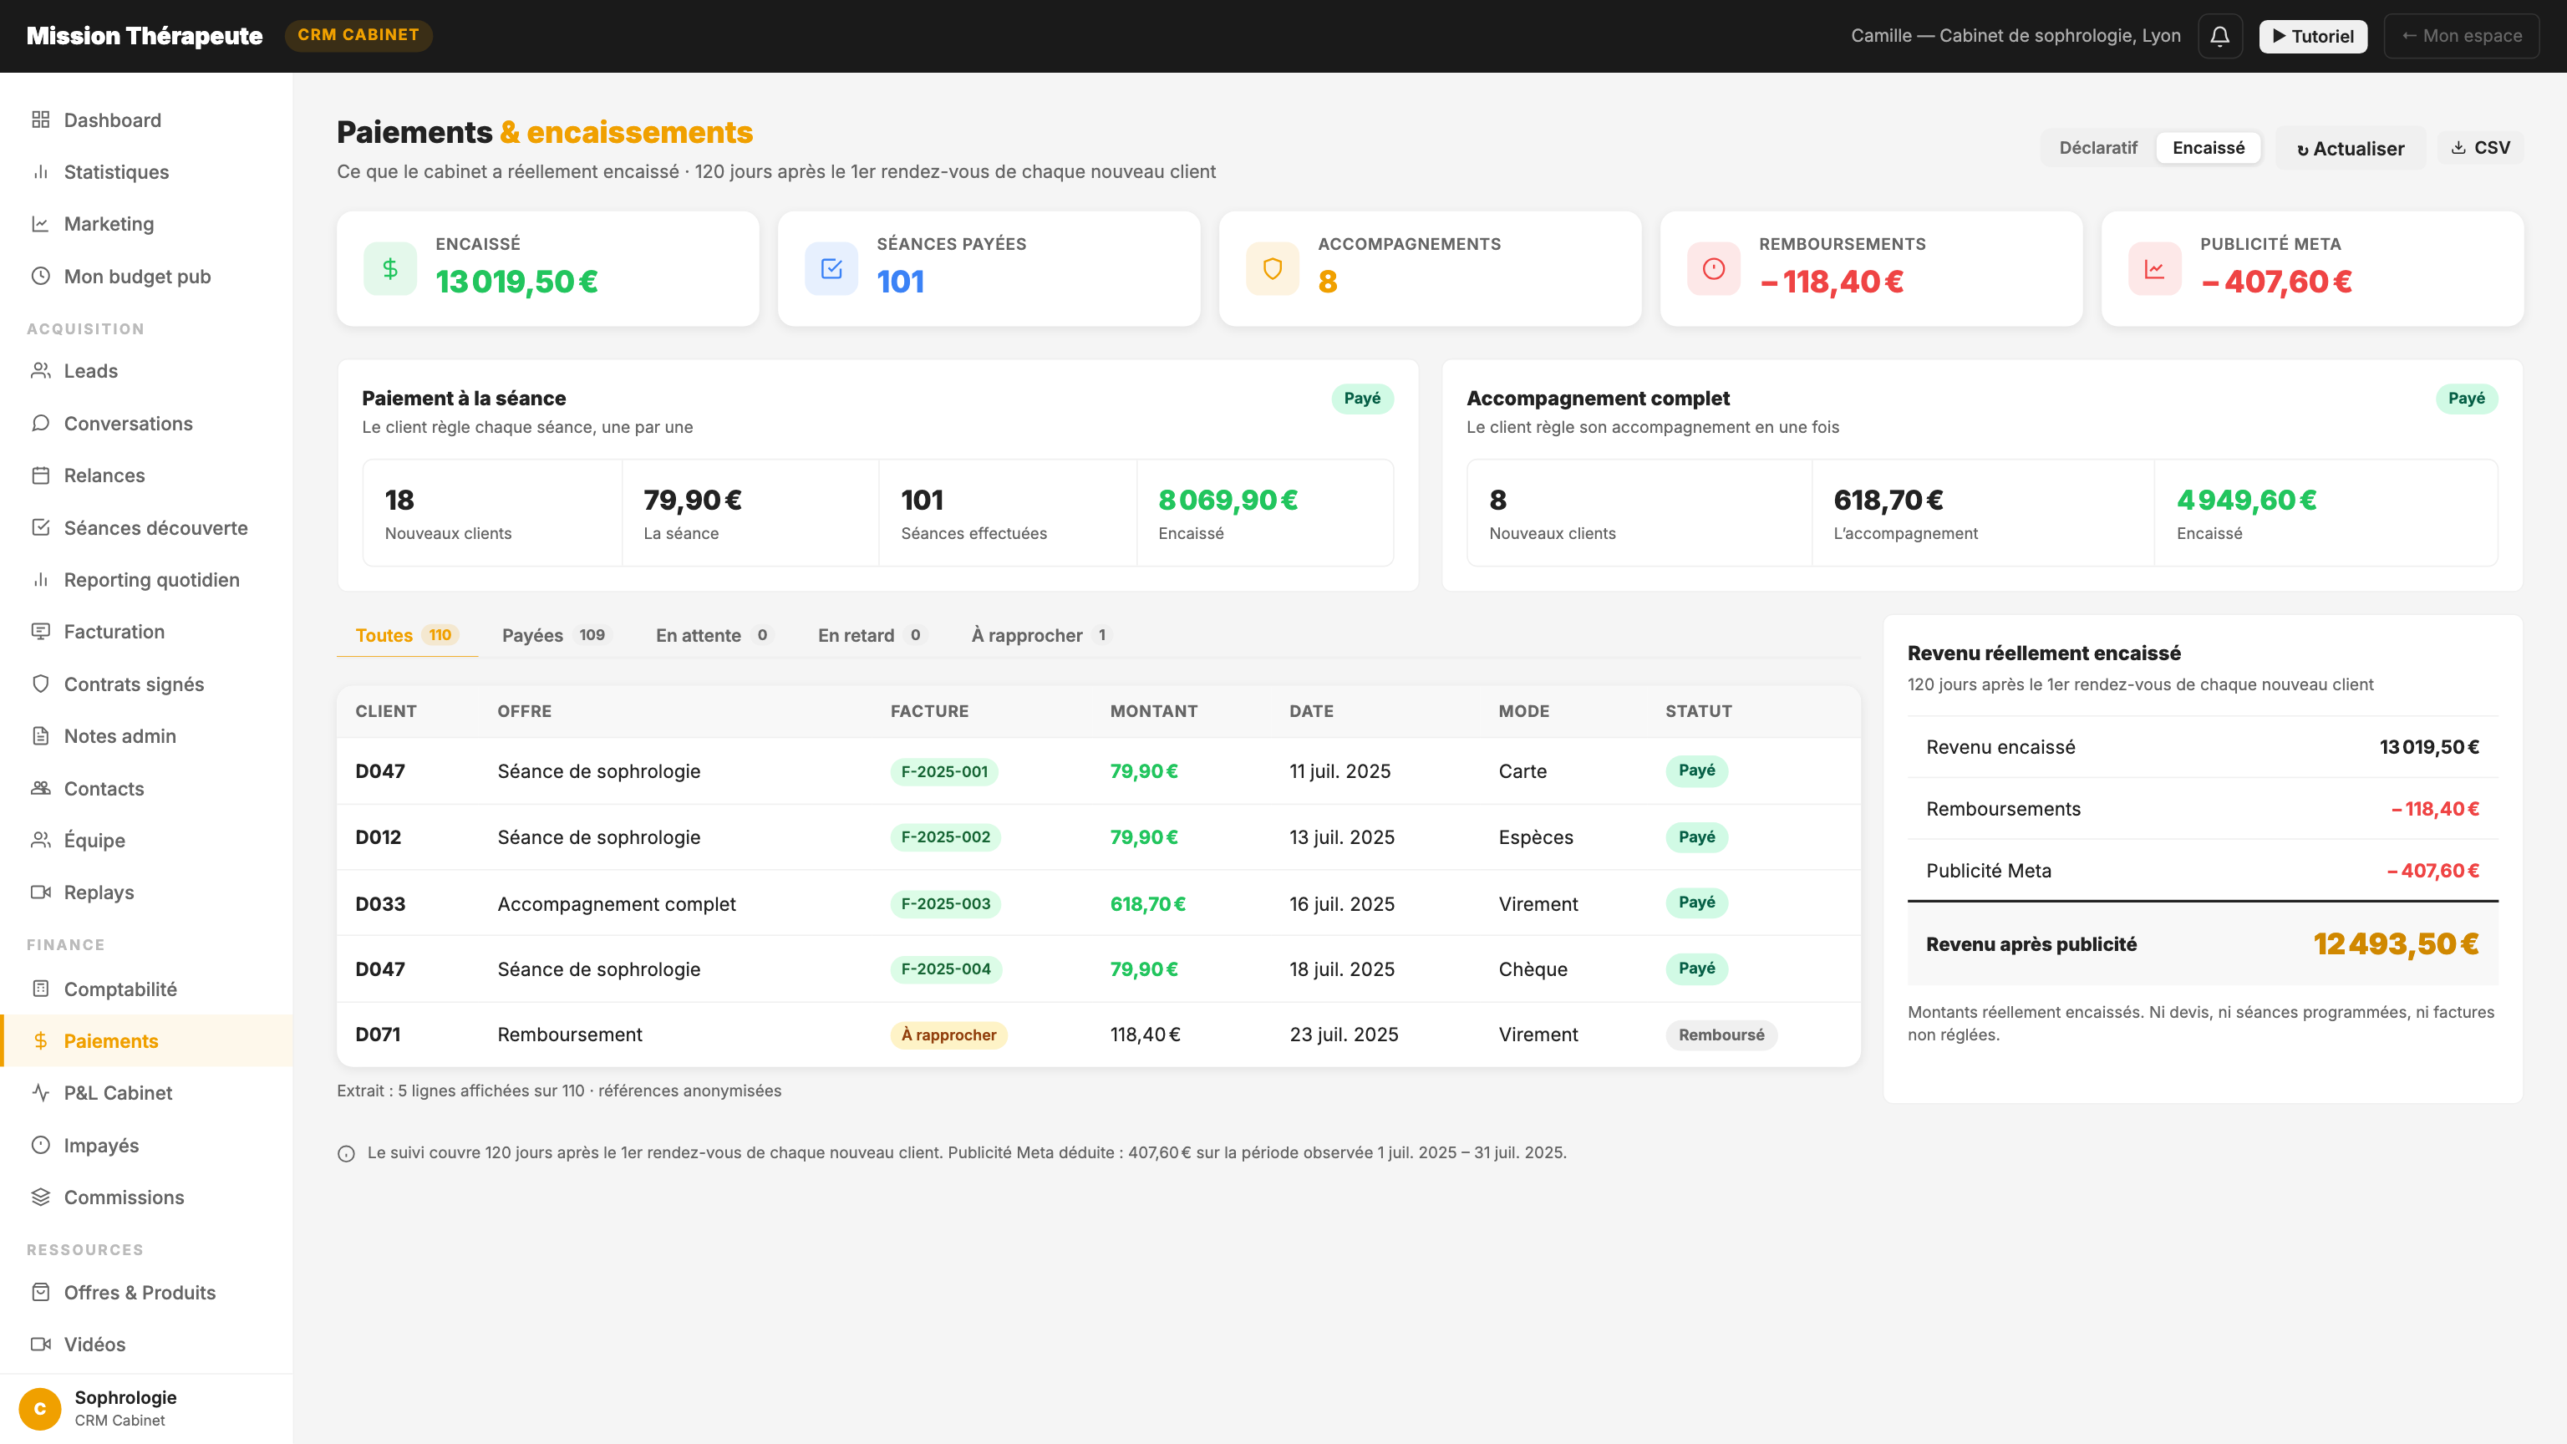Image resolution: width=2567 pixels, height=1444 pixels.
Task: Click the shield icon on Accompagnements card
Action: pos(1273,268)
